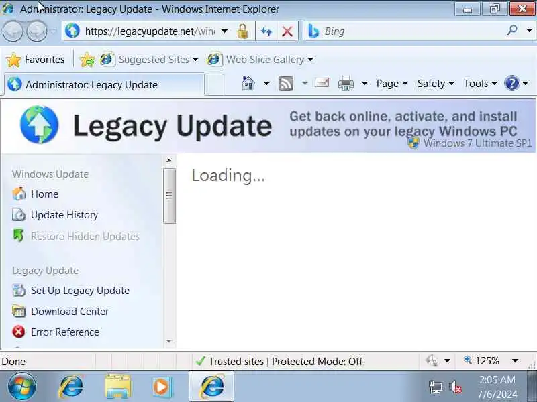Open the status bar privacy dropdown arrow
Screen dimensions: 537x402
coord(447,361)
